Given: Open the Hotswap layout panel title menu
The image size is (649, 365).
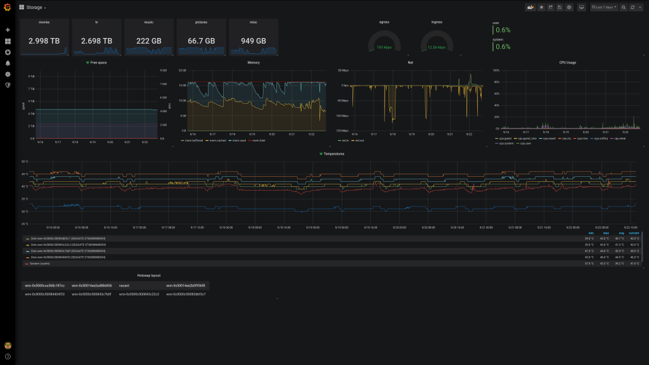Looking at the screenshot, I should point(149,276).
